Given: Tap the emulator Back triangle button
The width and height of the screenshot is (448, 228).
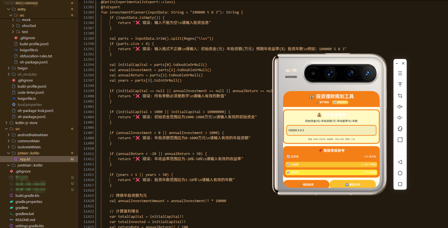Looking at the screenshot, I should (x=400, y=162).
